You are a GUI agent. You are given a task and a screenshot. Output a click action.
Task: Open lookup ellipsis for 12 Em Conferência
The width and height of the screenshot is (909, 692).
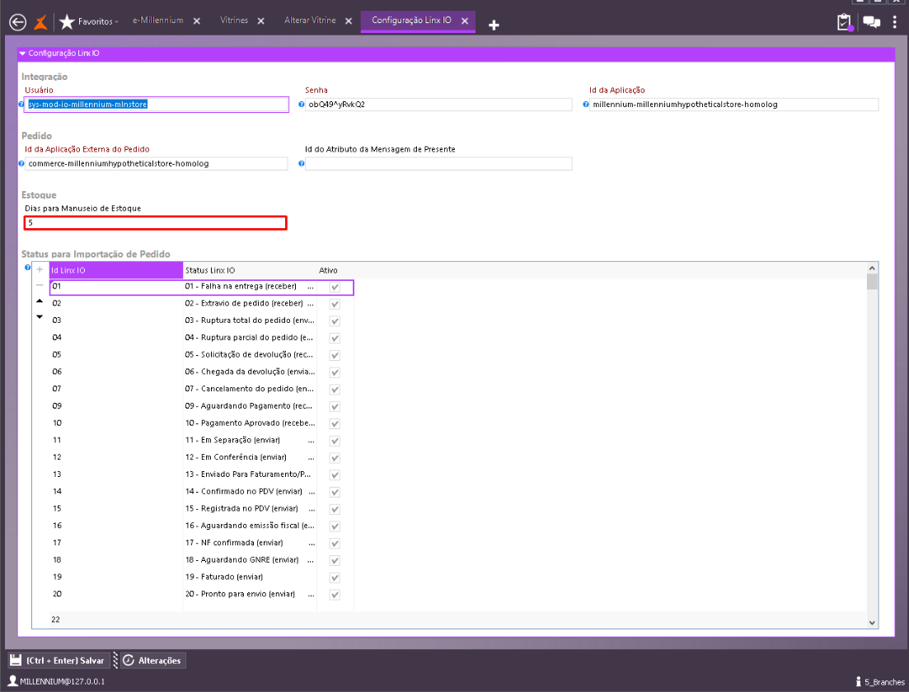pyautogui.click(x=312, y=458)
